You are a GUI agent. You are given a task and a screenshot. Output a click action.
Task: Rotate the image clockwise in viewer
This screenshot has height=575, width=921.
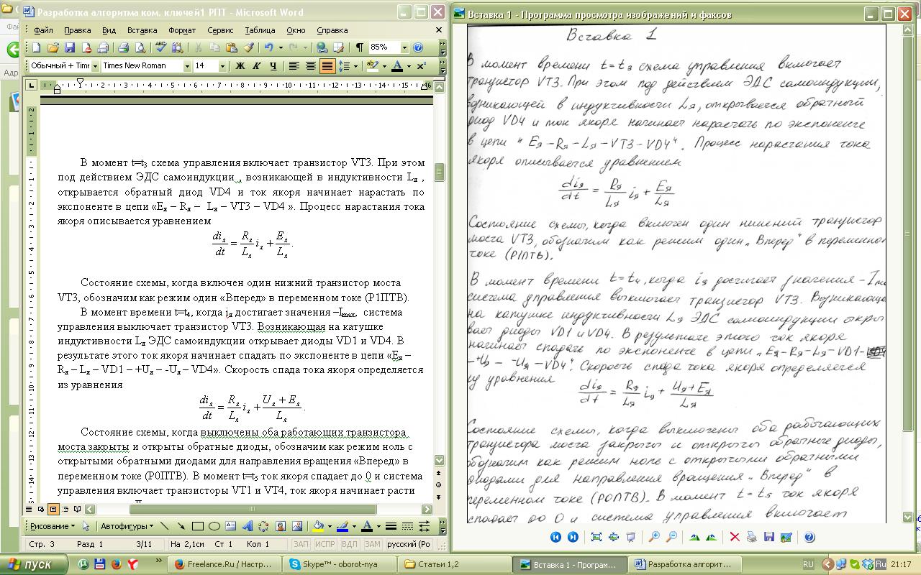(x=694, y=537)
